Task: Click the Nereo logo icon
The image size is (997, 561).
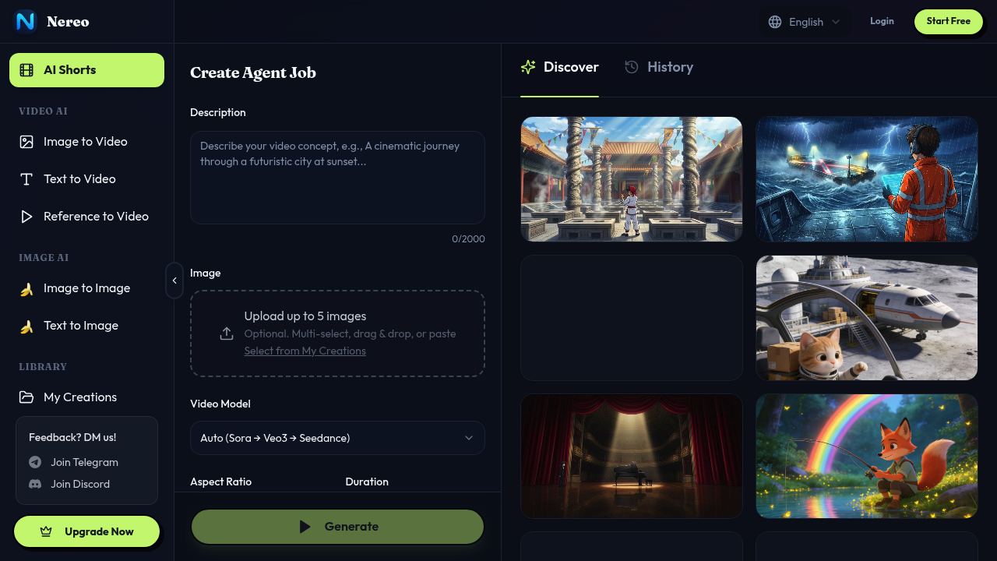Action: click(24, 21)
